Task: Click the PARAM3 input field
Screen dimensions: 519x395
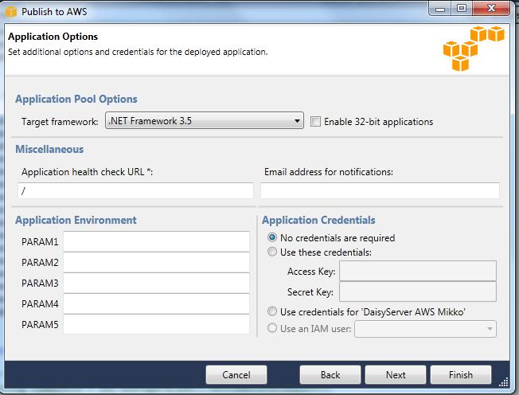Action: coord(156,283)
